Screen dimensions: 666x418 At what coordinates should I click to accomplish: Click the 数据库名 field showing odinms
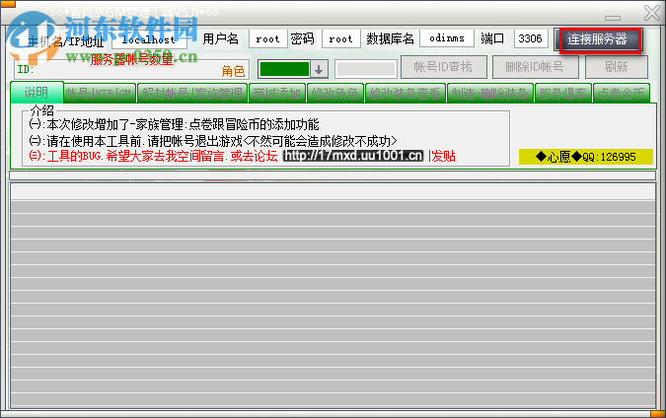pos(447,38)
